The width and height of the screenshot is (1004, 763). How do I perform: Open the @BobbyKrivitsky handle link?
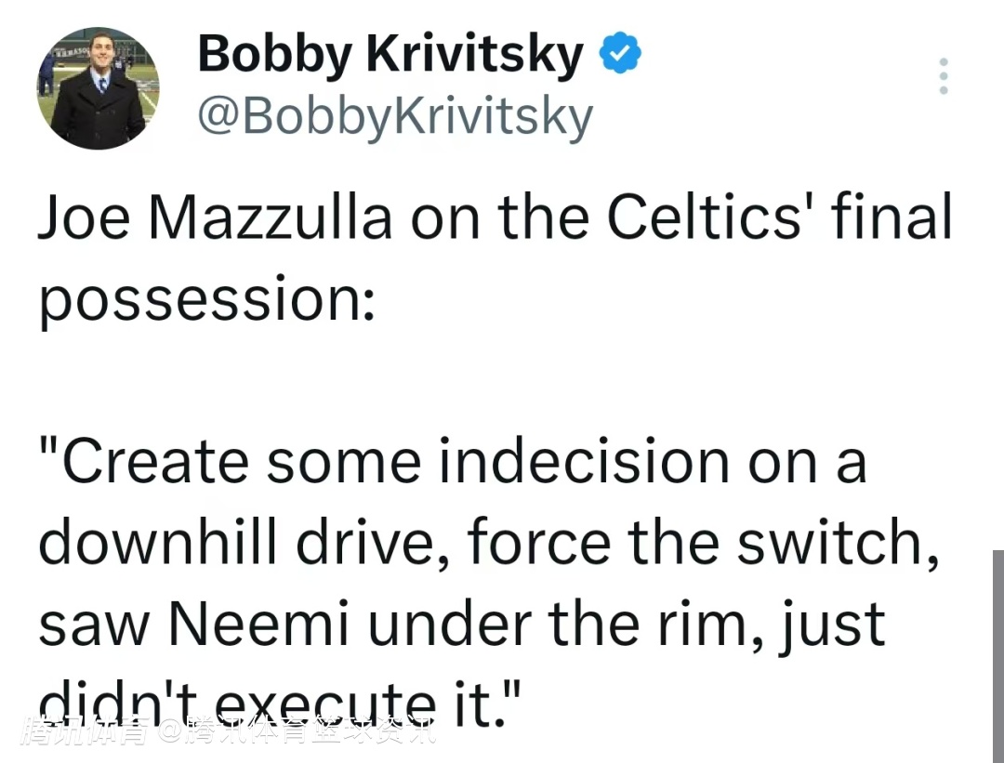click(x=394, y=118)
